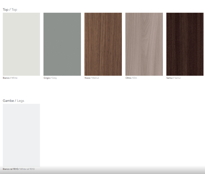Click the 'Olmo' label text

pos(128,78)
